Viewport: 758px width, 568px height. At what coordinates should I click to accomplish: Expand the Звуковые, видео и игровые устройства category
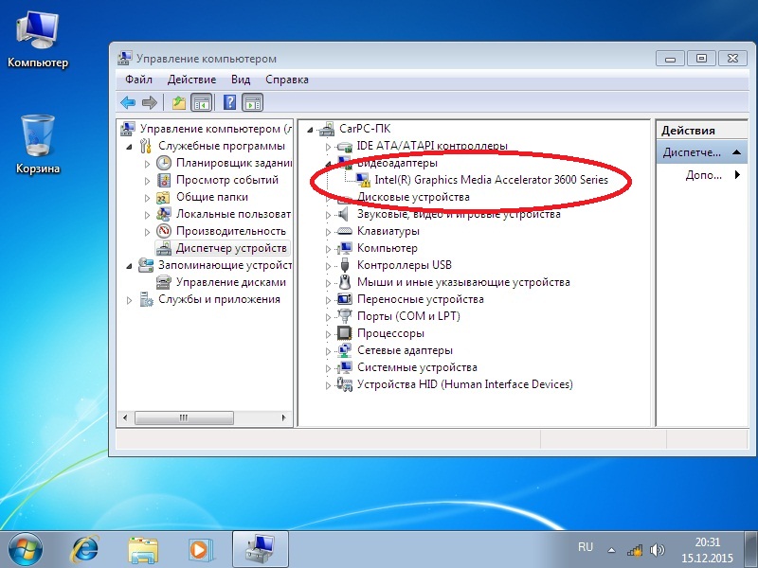pos(329,214)
